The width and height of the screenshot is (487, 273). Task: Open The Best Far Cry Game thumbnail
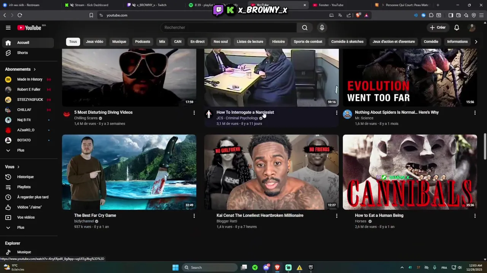[x=129, y=172]
